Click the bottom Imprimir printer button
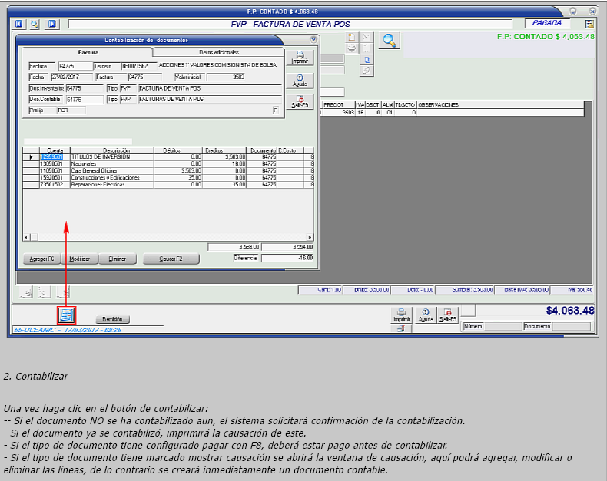The image size is (607, 481). point(400,315)
